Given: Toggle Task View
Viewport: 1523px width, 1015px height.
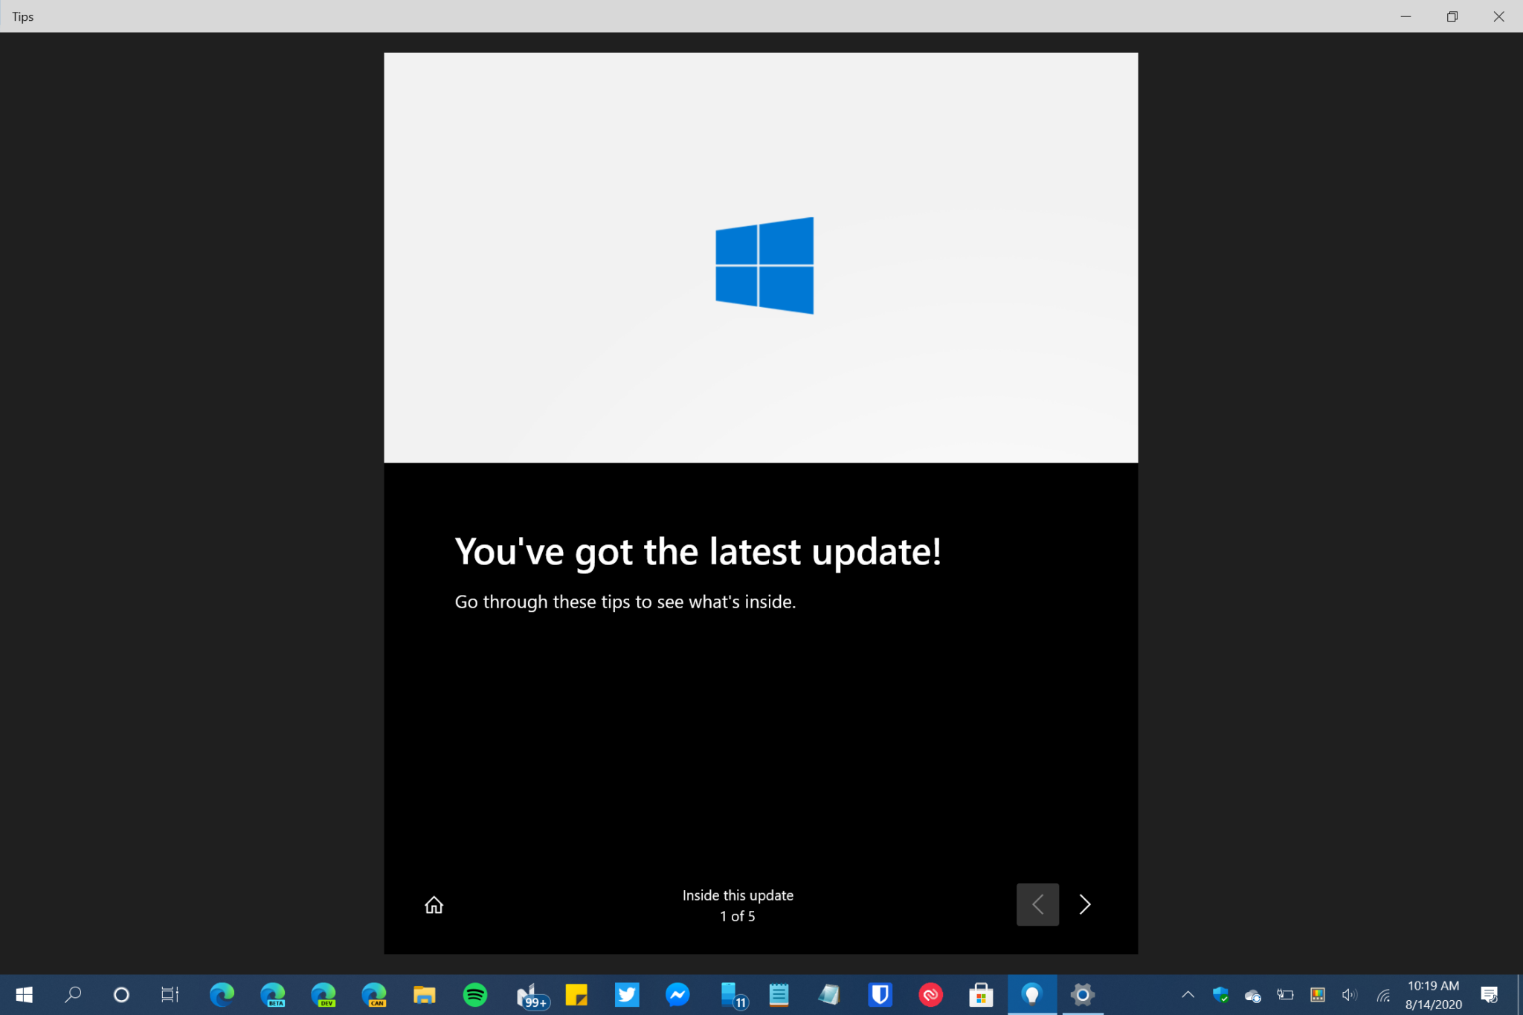Looking at the screenshot, I should click(169, 995).
